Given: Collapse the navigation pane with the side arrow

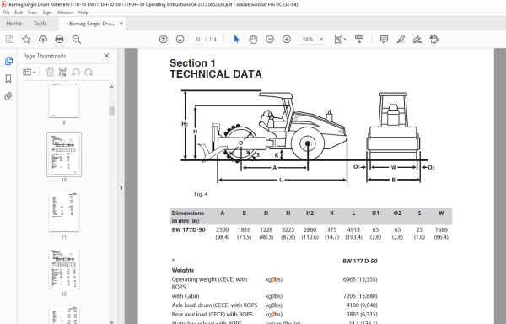Looking at the screenshot, I should 121,188.
